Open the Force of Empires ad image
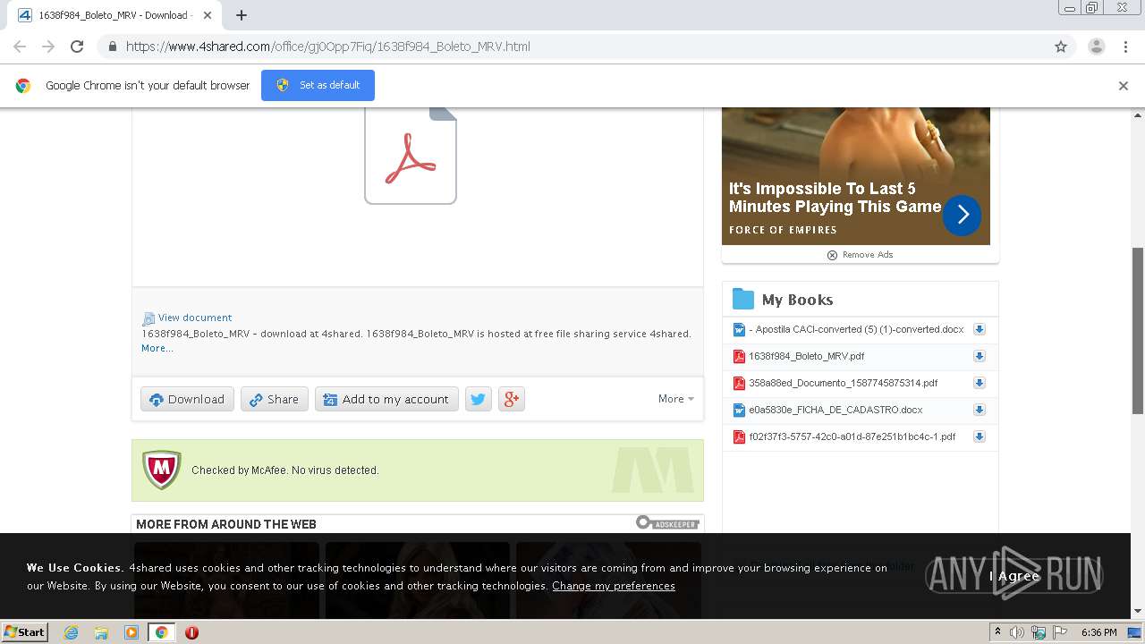1145x644 pixels. pos(856,175)
